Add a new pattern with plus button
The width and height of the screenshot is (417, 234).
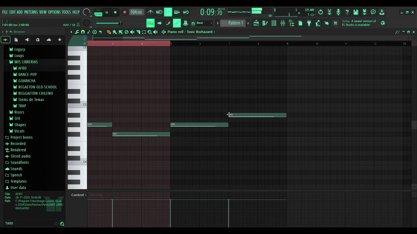(x=248, y=23)
